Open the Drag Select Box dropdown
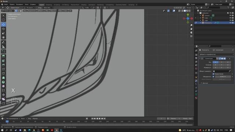The height and width of the screenshot is (132, 235). (x=48, y=8)
